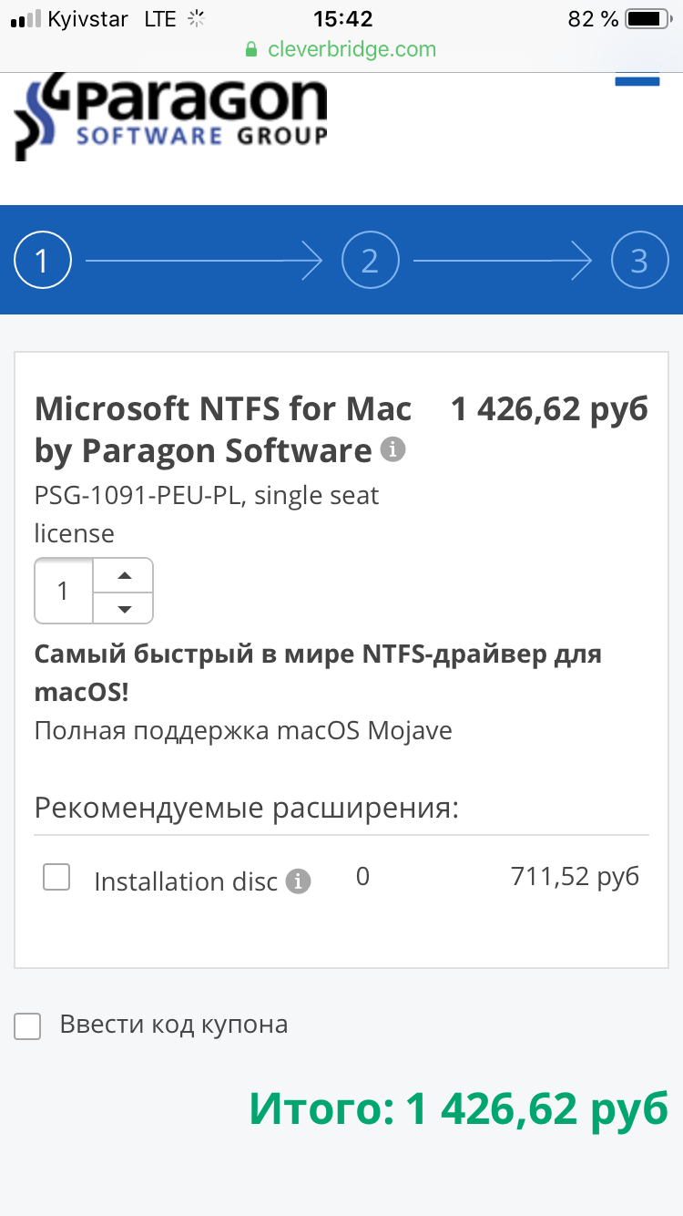Click the quantity input field
The image size is (683, 1216).
pyautogui.click(x=64, y=591)
